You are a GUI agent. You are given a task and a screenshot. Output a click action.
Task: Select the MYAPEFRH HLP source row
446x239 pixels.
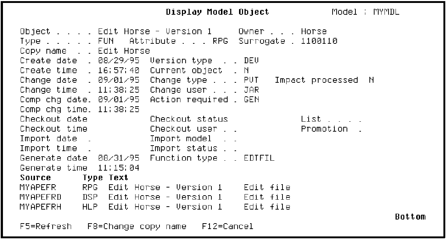pyautogui.click(x=40, y=207)
